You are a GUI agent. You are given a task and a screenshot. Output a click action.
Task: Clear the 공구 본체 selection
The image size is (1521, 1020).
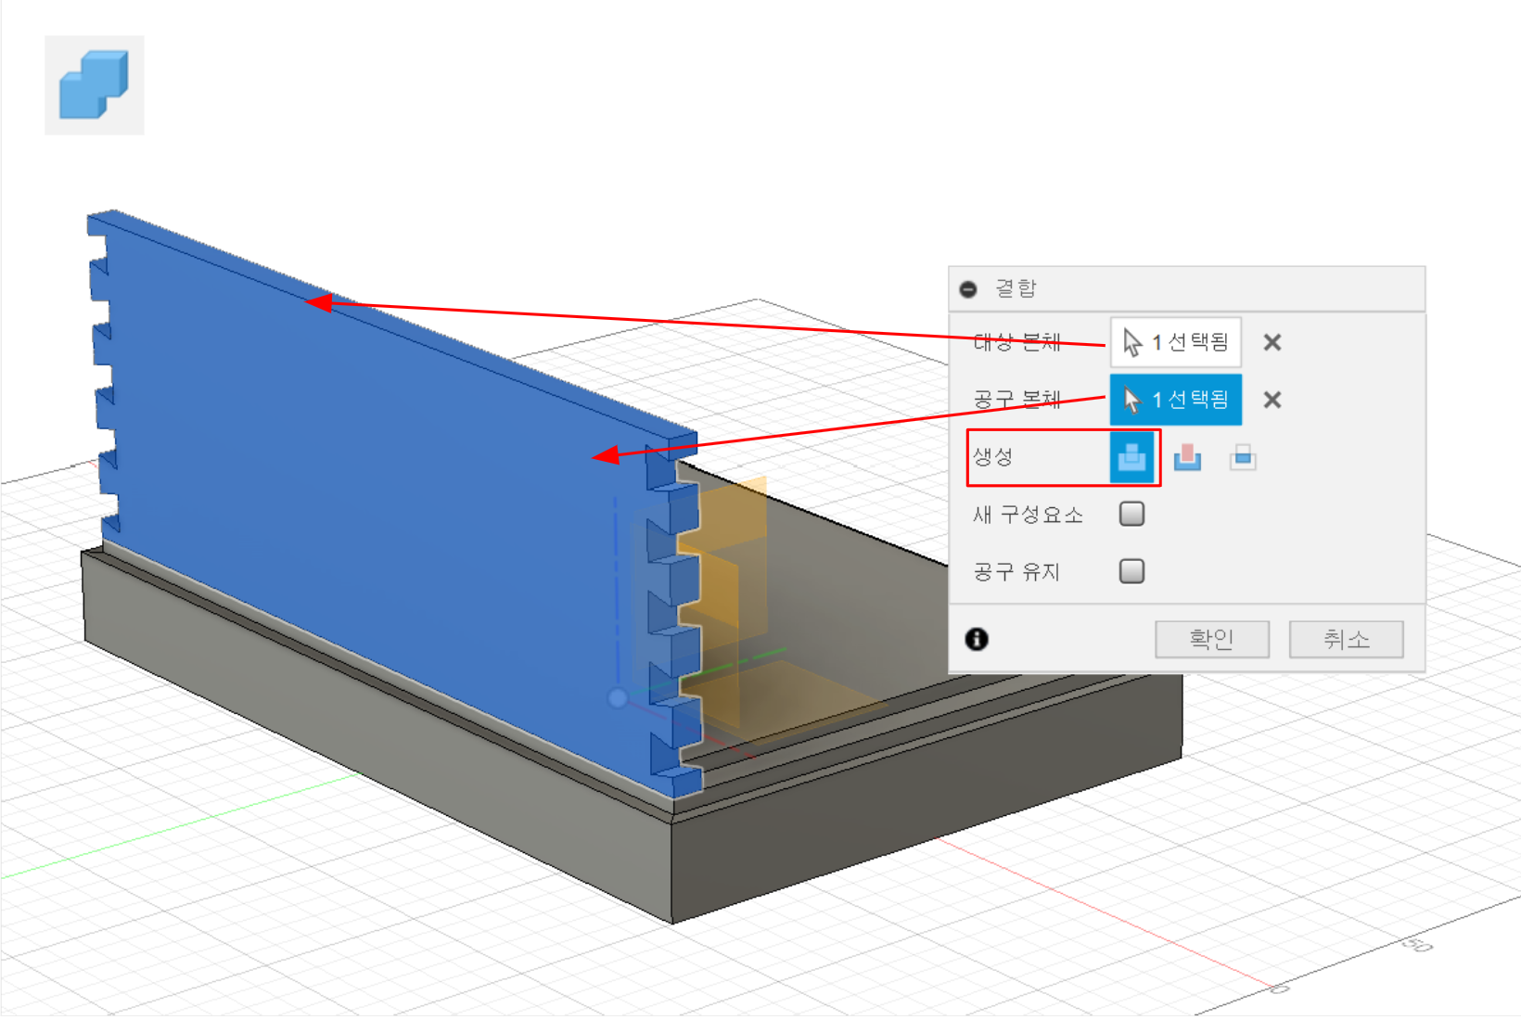pos(1272,400)
